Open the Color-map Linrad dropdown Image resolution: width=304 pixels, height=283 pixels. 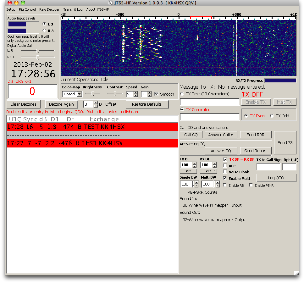click(x=79, y=94)
